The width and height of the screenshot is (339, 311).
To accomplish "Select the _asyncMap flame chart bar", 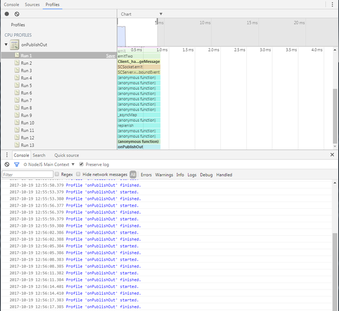I will click(x=139, y=115).
